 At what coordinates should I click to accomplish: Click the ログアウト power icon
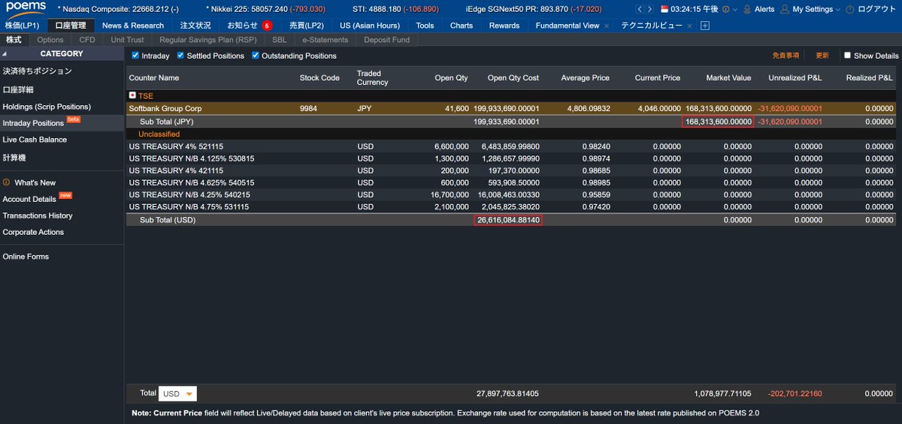pyautogui.click(x=849, y=9)
